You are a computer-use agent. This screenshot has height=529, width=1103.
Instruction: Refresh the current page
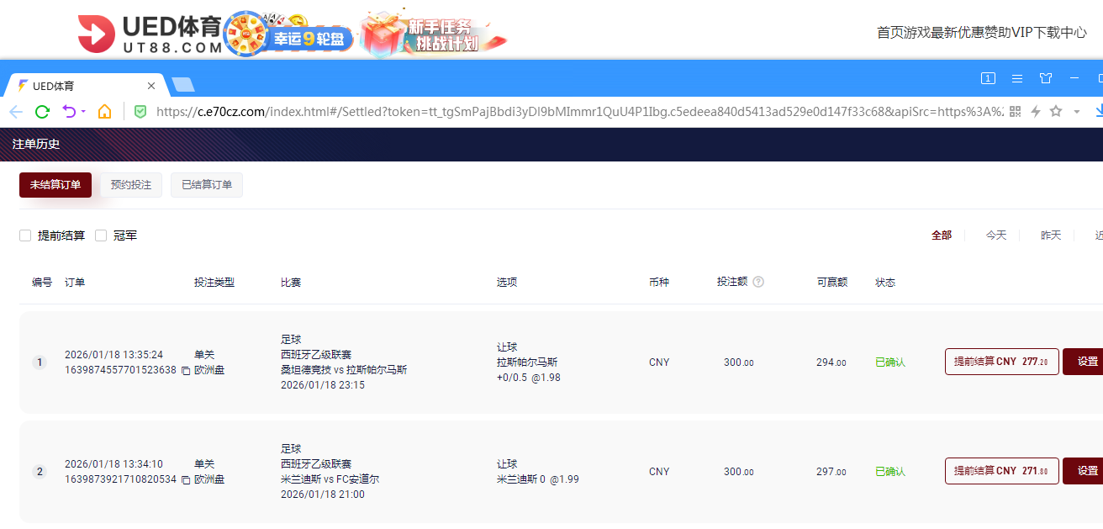41,110
